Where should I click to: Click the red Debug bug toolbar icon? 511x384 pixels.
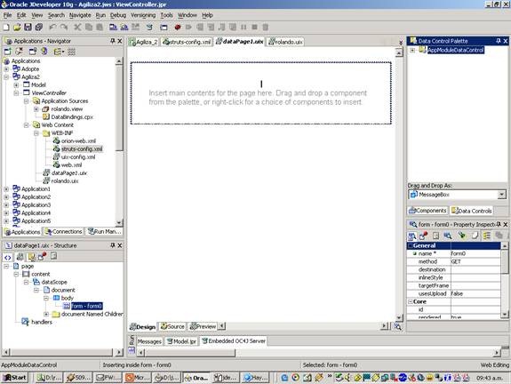[x=178, y=27]
